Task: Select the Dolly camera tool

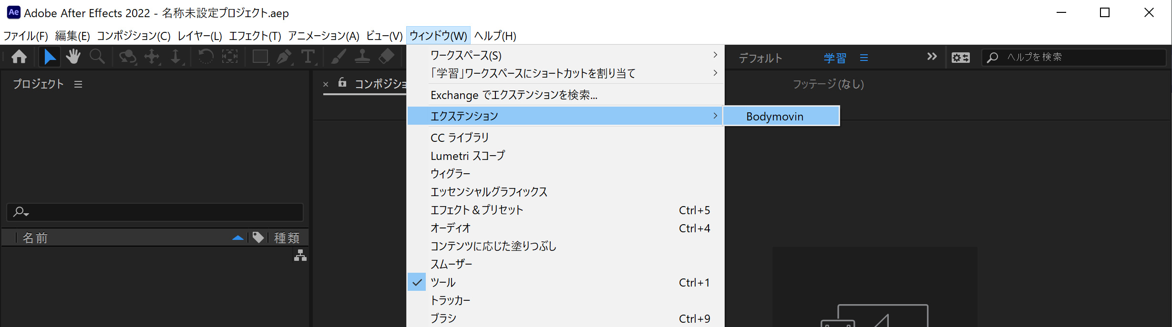Action: pos(176,57)
